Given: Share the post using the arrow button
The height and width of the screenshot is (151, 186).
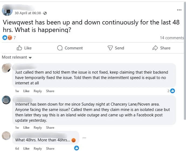Looking at the screenshot, I should pos(161,48).
